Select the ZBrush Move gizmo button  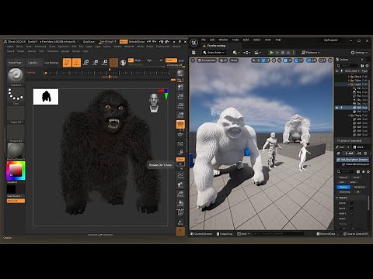(x=85, y=62)
